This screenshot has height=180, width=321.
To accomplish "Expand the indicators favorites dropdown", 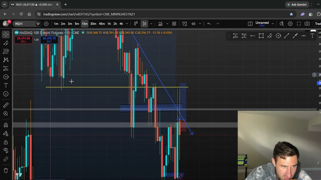I will [167, 24].
